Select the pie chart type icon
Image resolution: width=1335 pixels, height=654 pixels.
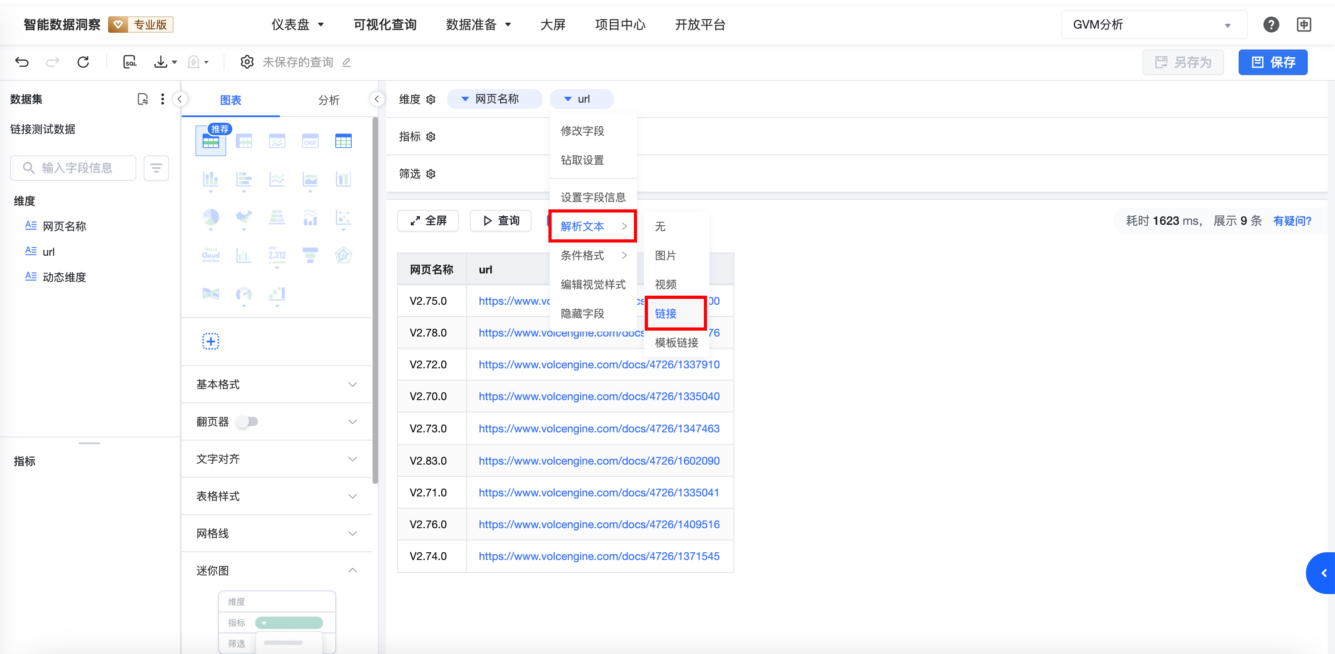(210, 218)
